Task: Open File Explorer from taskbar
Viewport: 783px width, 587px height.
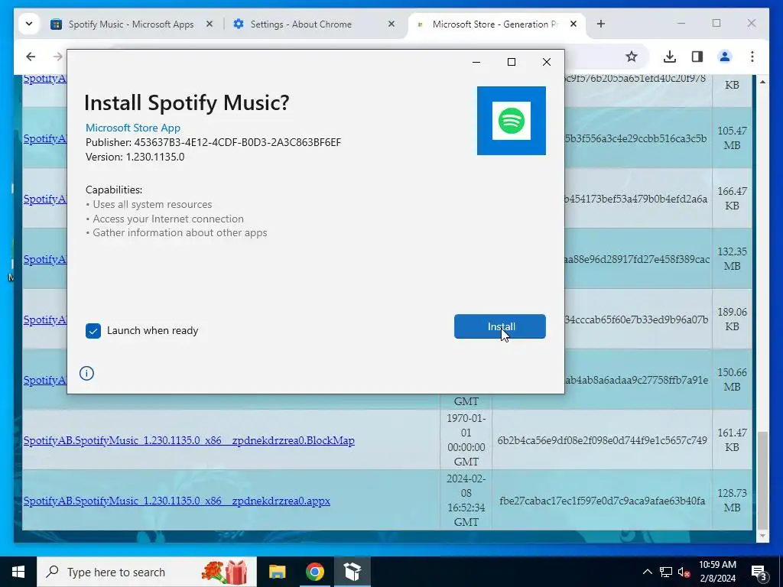Action: 277,572
